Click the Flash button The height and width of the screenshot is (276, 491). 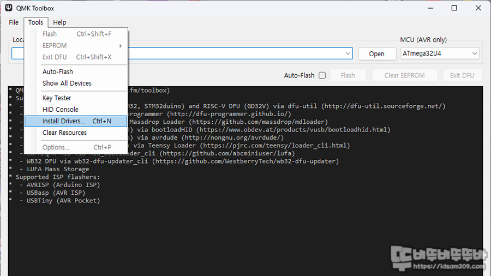[x=348, y=75]
